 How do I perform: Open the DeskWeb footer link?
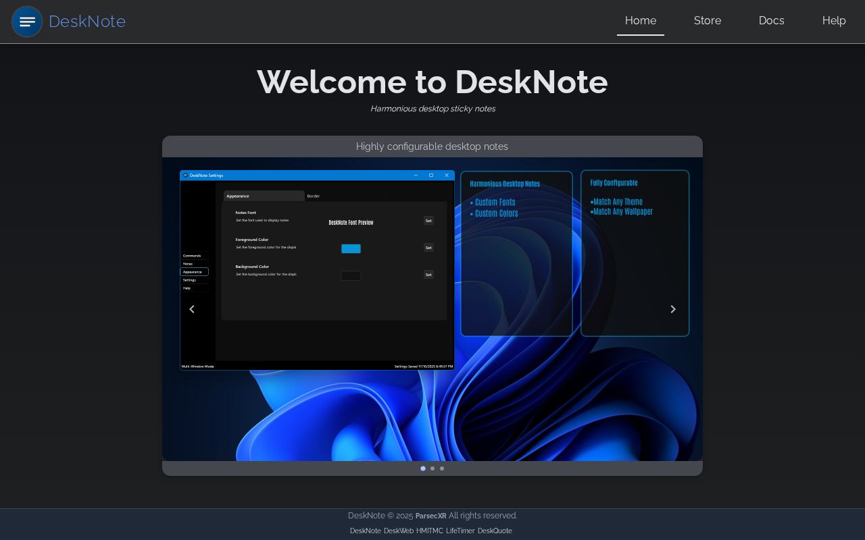399,531
